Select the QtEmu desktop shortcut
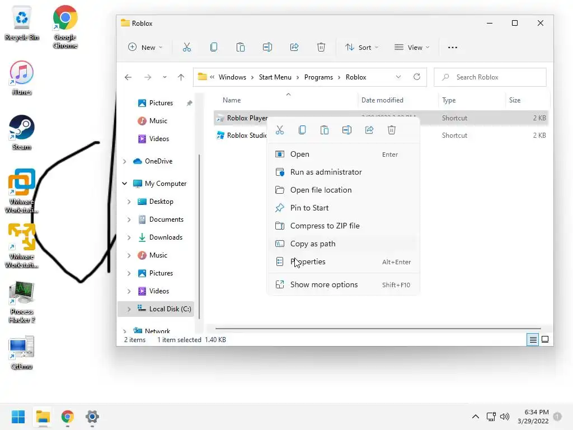 (22, 353)
